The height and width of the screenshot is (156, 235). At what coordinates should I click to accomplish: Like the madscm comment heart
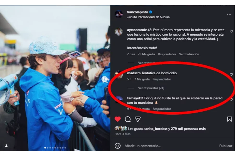(231, 74)
